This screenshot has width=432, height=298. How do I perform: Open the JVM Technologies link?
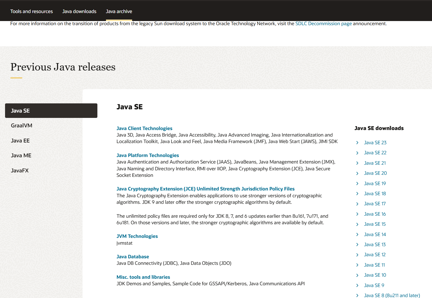coord(137,236)
